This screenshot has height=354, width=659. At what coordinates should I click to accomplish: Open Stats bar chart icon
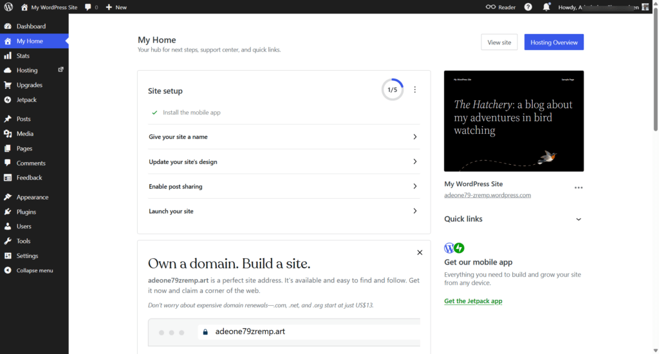[8, 55]
